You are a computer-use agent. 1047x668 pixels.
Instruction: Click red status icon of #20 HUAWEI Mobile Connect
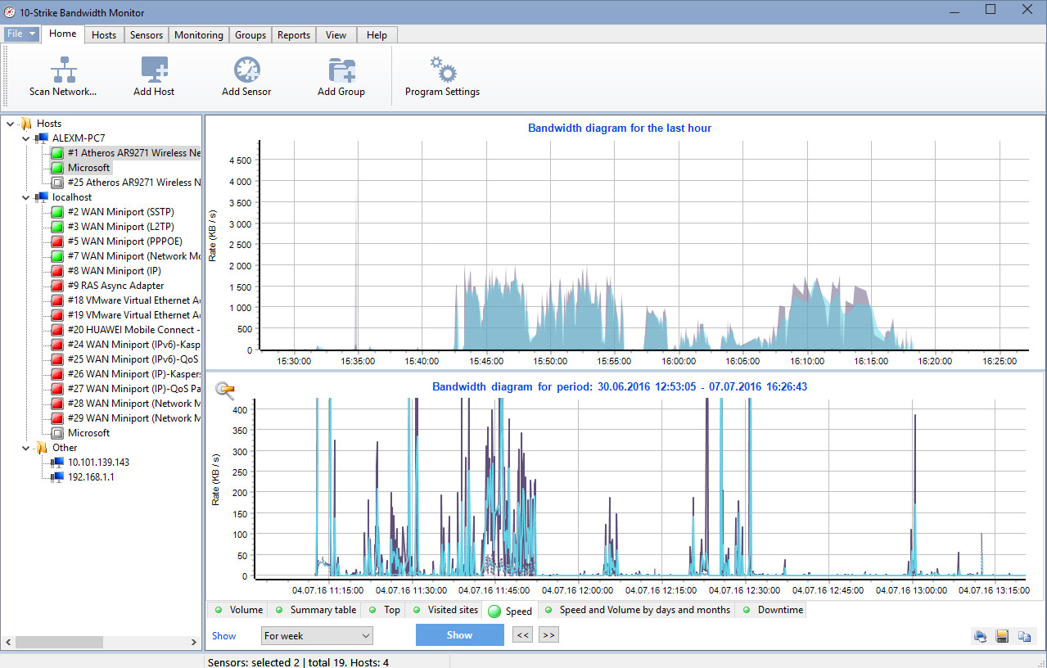57,330
